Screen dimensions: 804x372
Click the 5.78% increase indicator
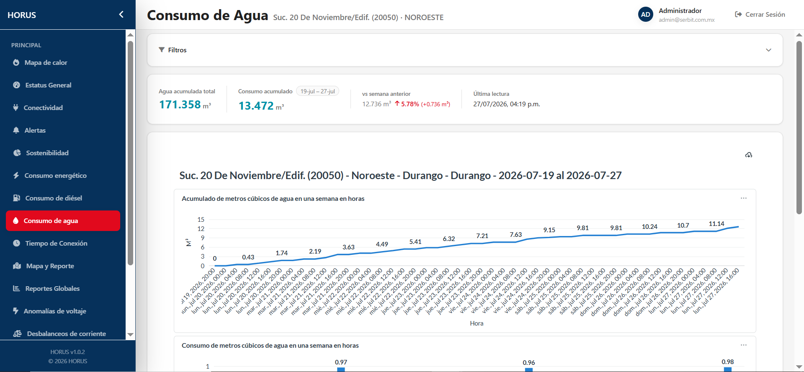pyautogui.click(x=407, y=104)
